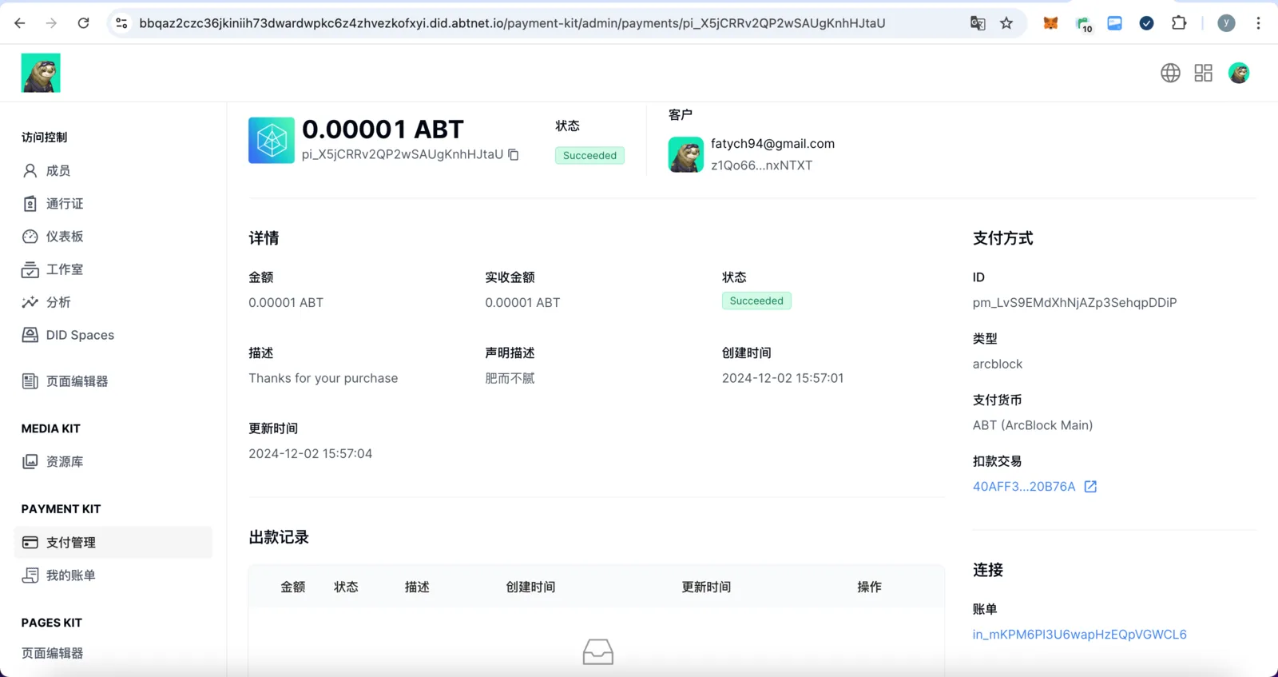
Task: Click the 描述 column header in 出款记录 table
Action: (x=417, y=587)
